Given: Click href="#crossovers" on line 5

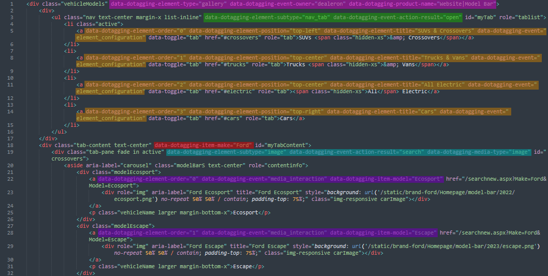Looking at the screenshot, I should click(x=233, y=38).
